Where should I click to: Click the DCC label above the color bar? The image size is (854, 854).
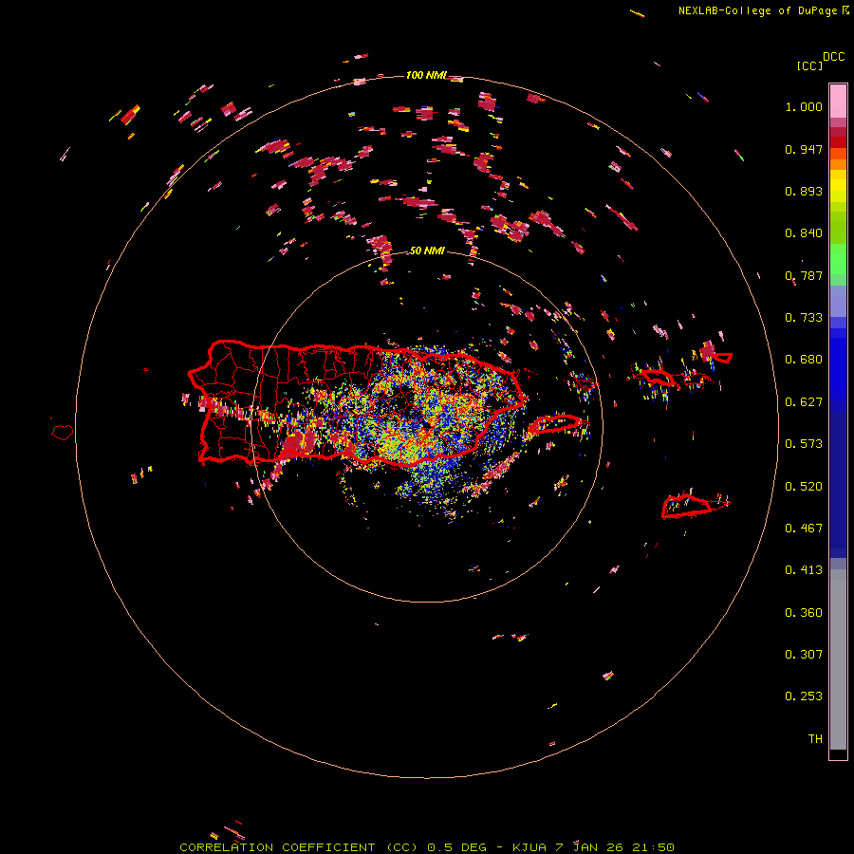tap(834, 57)
